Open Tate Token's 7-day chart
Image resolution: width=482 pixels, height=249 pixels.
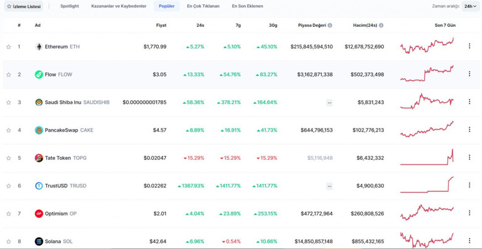[x=427, y=157]
